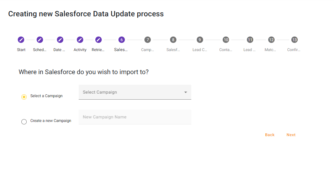Open the Select Campaign dropdown

pos(132,92)
